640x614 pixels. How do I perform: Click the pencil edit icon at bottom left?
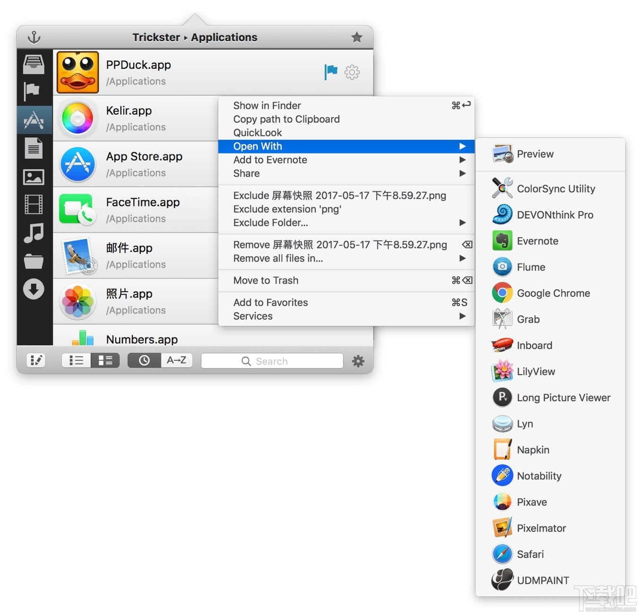pos(35,360)
